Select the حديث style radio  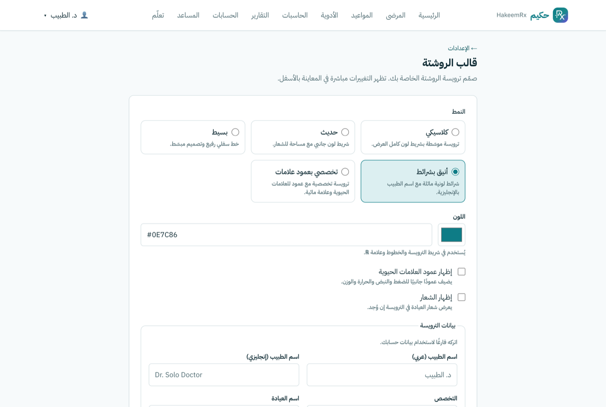click(x=345, y=132)
